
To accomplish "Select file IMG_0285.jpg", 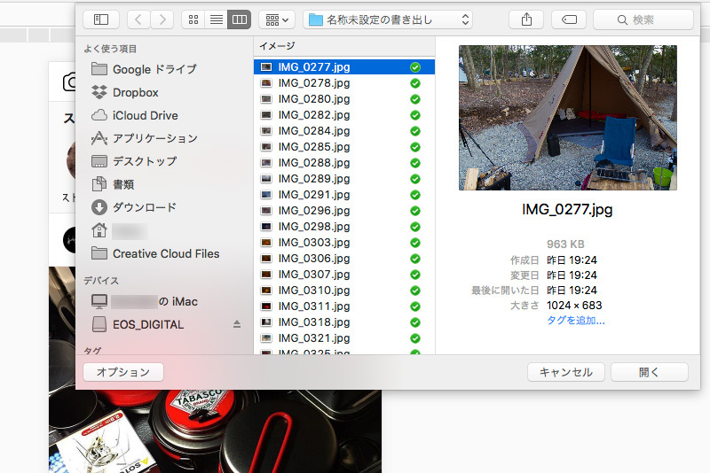I will [344, 147].
